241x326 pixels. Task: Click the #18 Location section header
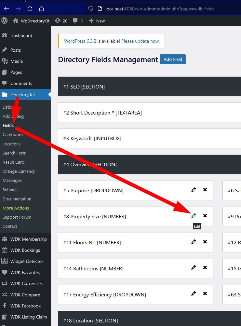(149, 319)
